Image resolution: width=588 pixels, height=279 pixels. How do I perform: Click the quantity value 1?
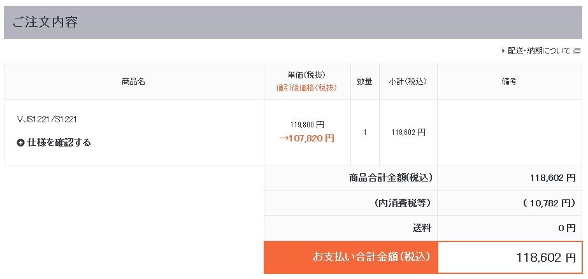[x=365, y=132]
